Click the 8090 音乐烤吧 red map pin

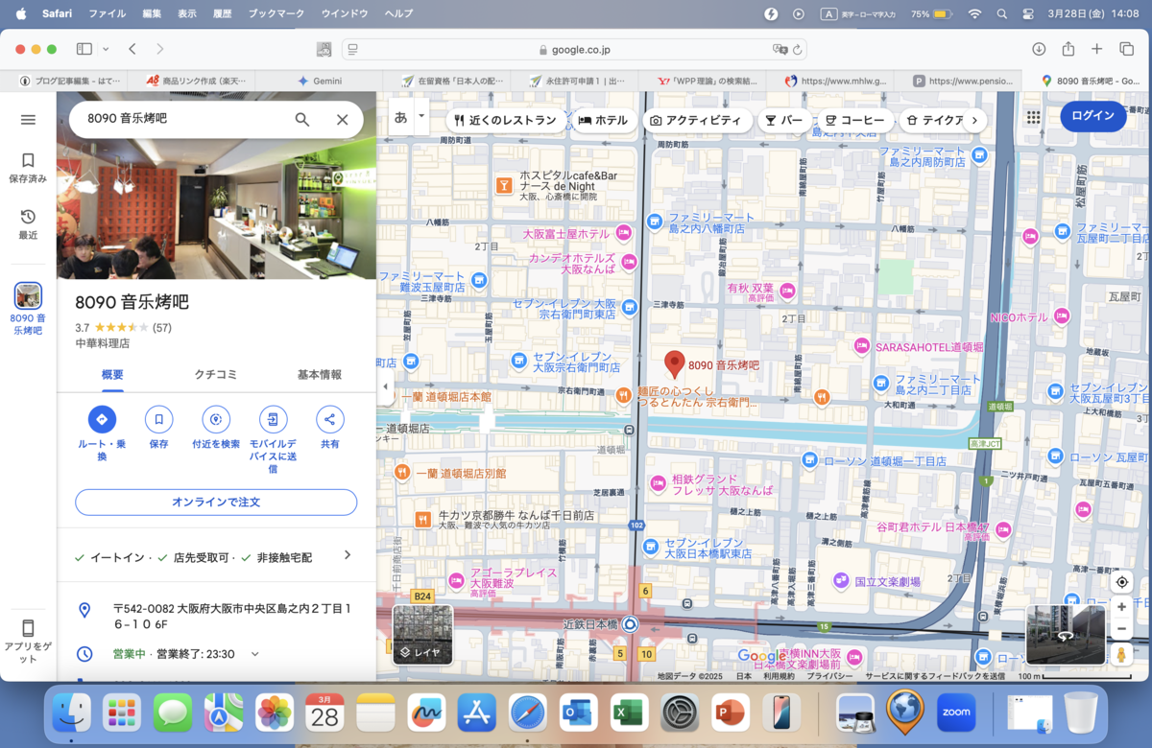(x=675, y=363)
